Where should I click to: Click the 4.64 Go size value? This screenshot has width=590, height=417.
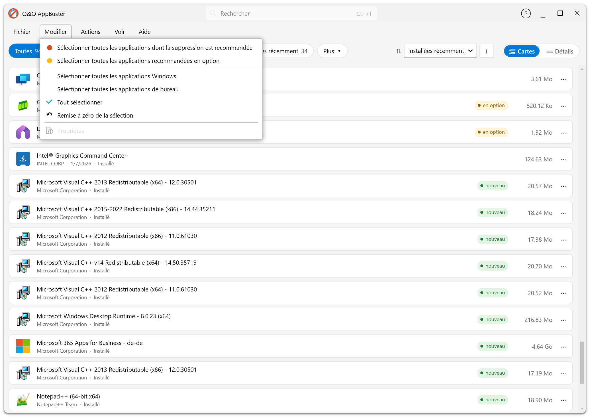coord(542,347)
